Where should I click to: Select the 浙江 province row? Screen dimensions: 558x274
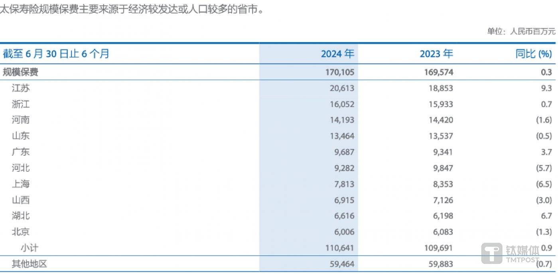(20, 104)
